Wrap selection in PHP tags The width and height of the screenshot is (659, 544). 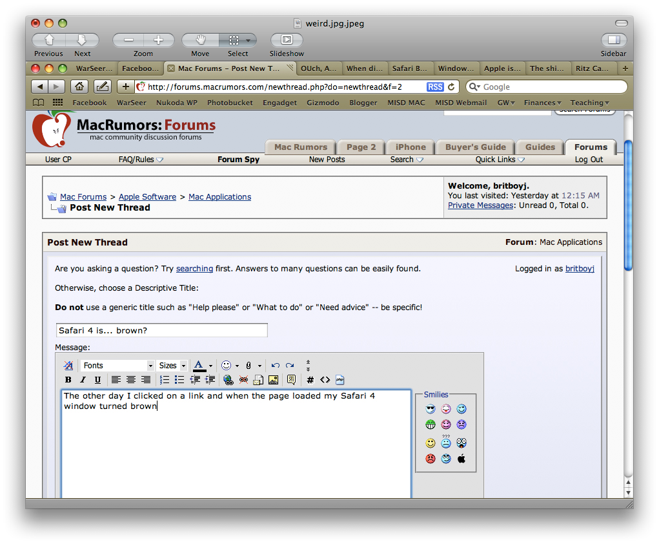point(340,380)
